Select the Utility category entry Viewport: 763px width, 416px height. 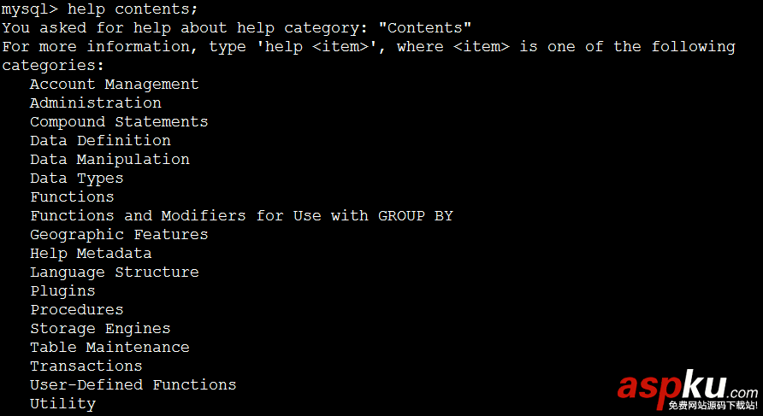click(x=62, y=403)
